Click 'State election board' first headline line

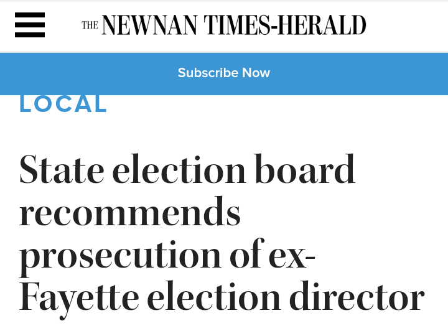tap(187, 170)
